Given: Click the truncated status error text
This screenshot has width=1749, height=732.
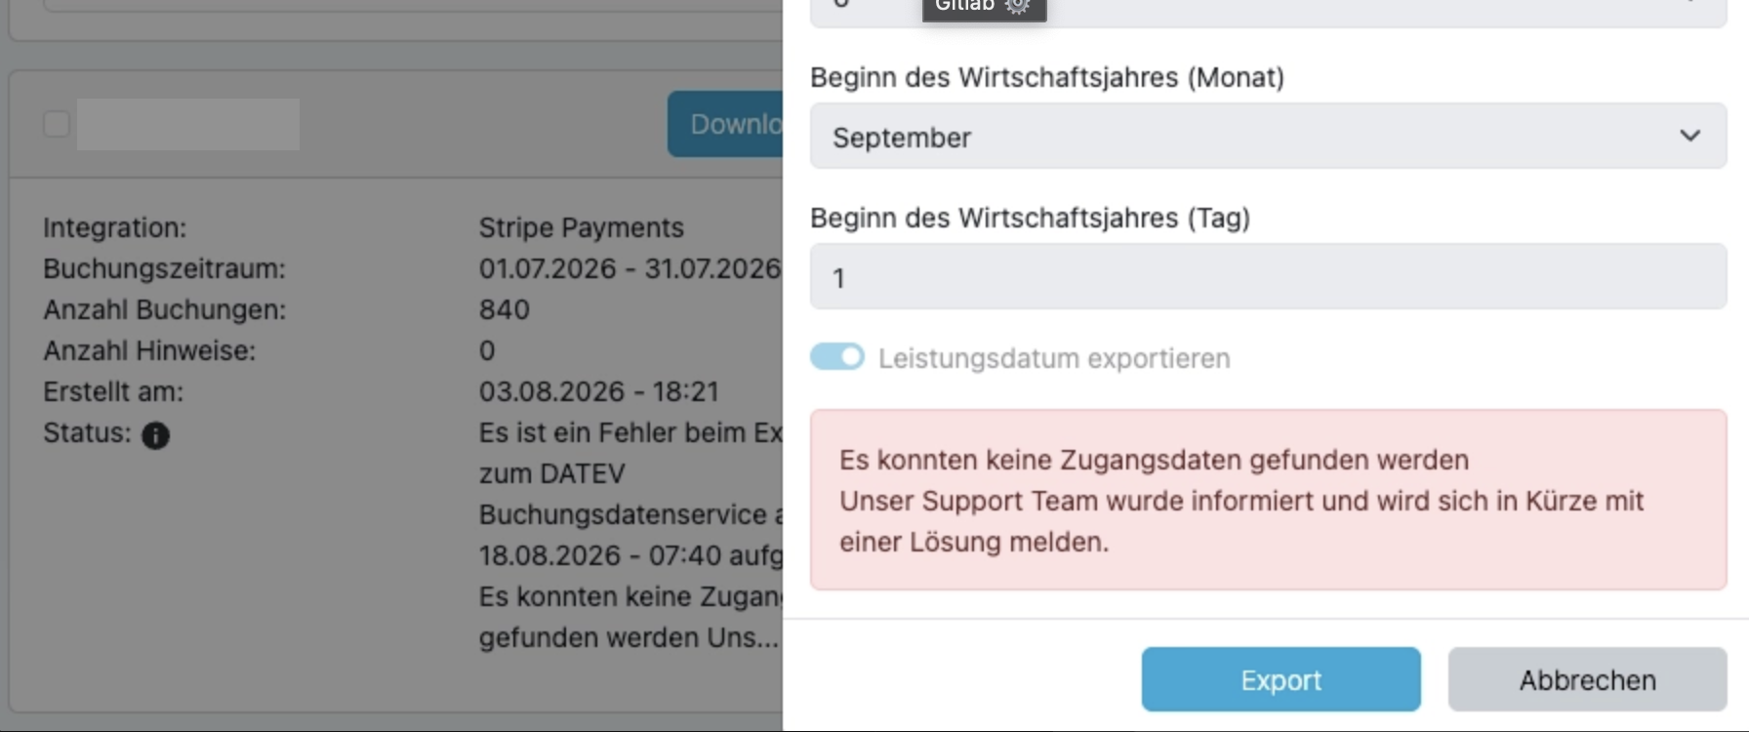Looking at the screenshot, I should pos(630,535).
